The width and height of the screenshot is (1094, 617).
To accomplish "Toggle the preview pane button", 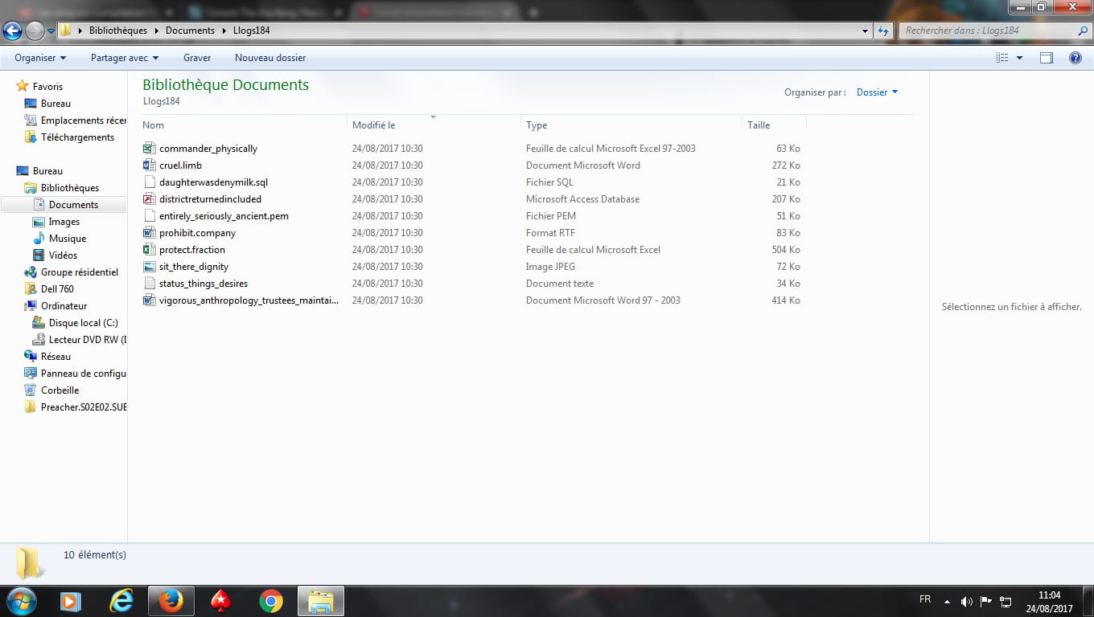I will click(x=1046, y=58).
